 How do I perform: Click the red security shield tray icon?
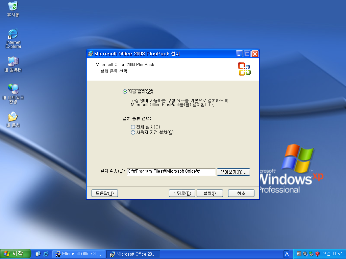(317, 254)
